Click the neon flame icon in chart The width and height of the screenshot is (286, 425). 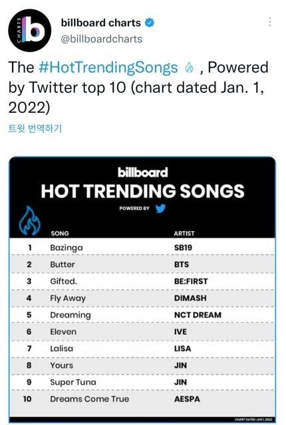pyautogui.click(x=29, y=220)
